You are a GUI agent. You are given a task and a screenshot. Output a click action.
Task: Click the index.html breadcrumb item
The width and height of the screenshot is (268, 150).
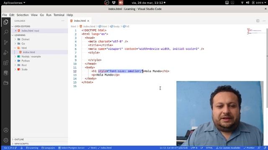click(x=88, y=26)
